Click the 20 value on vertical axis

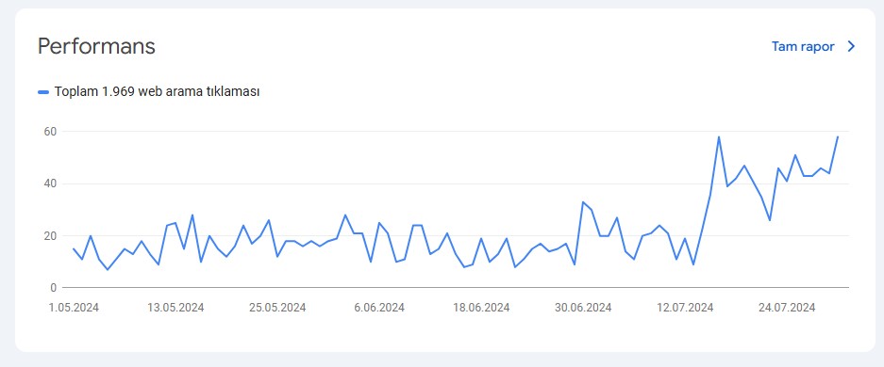point(51,236)
